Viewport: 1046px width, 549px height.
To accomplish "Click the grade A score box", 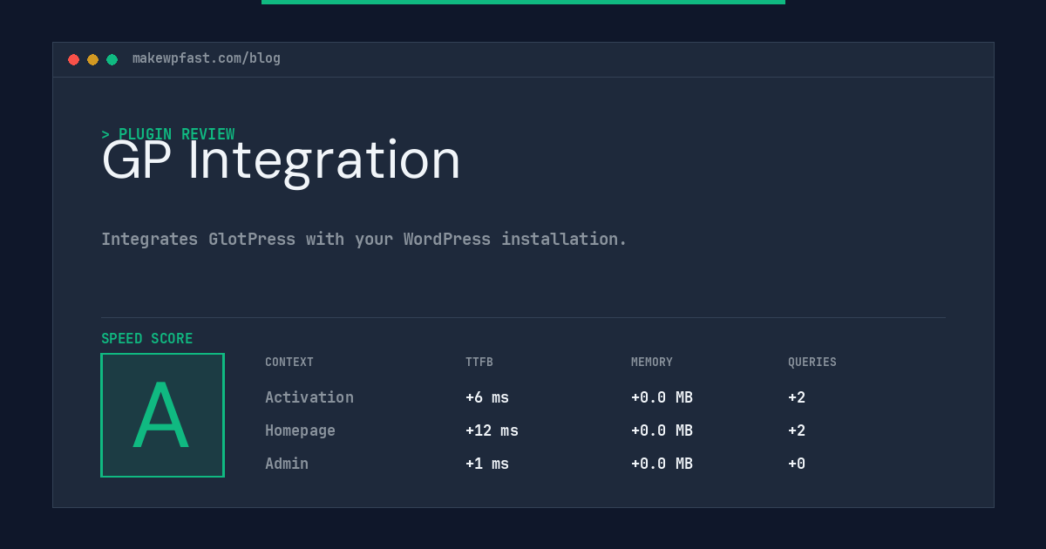I will tap(162, 415).
